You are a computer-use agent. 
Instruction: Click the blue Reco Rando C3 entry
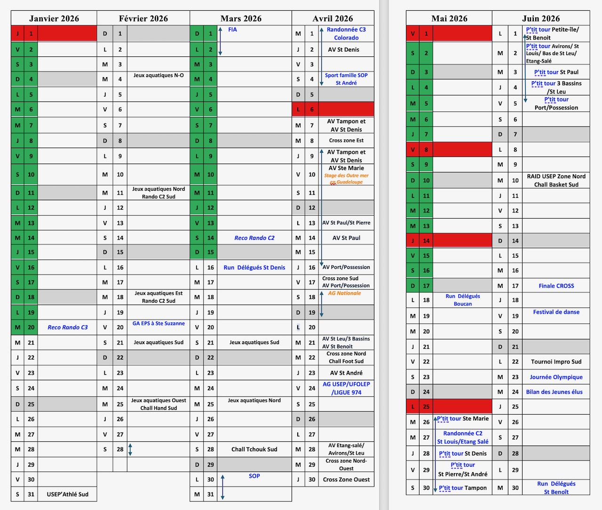[67, 327]
